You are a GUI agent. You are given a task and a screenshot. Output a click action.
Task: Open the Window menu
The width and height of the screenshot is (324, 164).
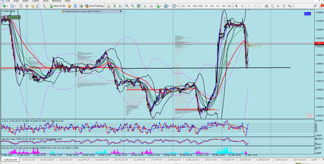click(56, 1)
